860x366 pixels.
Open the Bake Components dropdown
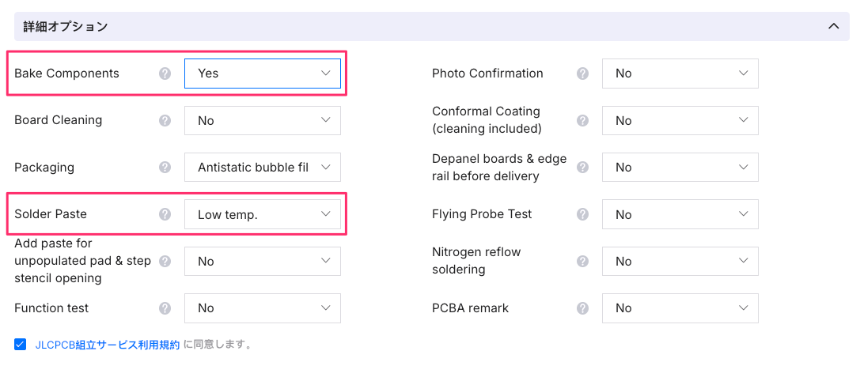(262, 74)
